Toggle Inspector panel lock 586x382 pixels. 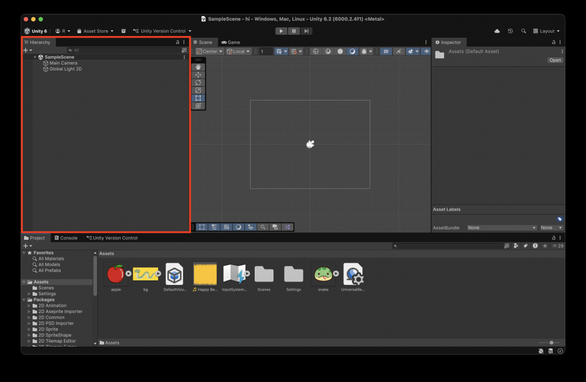[553, 42]
